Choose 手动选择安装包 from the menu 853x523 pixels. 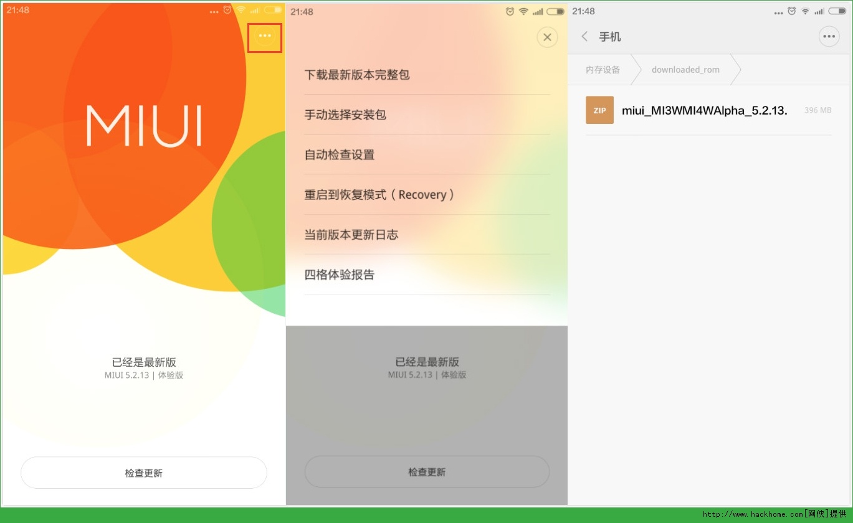tap(345, 115)
